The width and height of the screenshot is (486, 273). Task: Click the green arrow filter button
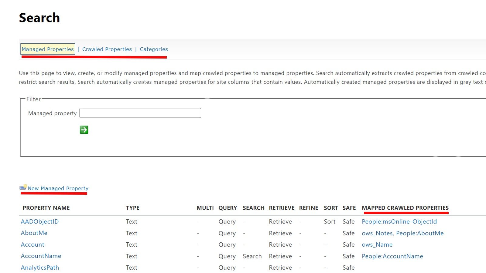pyautogui.click(x=84, y=130)
